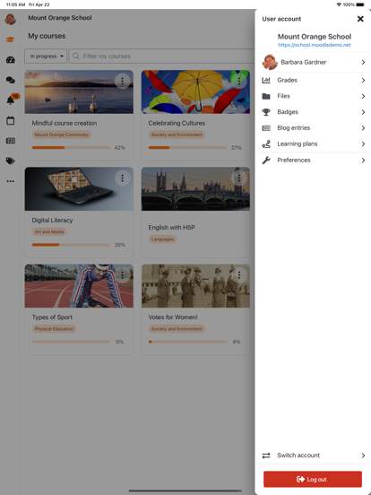Click the search magnifier icon in course filter
371x495 pixels.
point(75,56)
